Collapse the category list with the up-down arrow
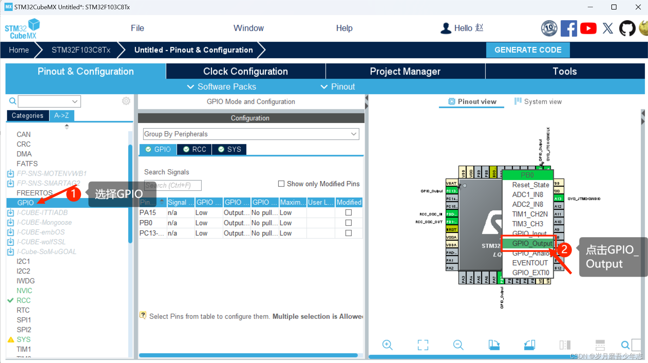The width and height of the screenshot is (648, 363). [x=67, y=126]
